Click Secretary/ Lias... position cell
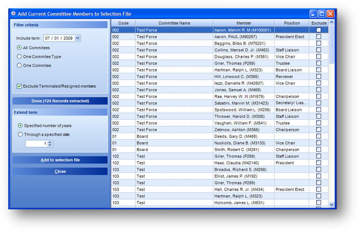This screenshot has width=359, height=231. coord(292,103)
